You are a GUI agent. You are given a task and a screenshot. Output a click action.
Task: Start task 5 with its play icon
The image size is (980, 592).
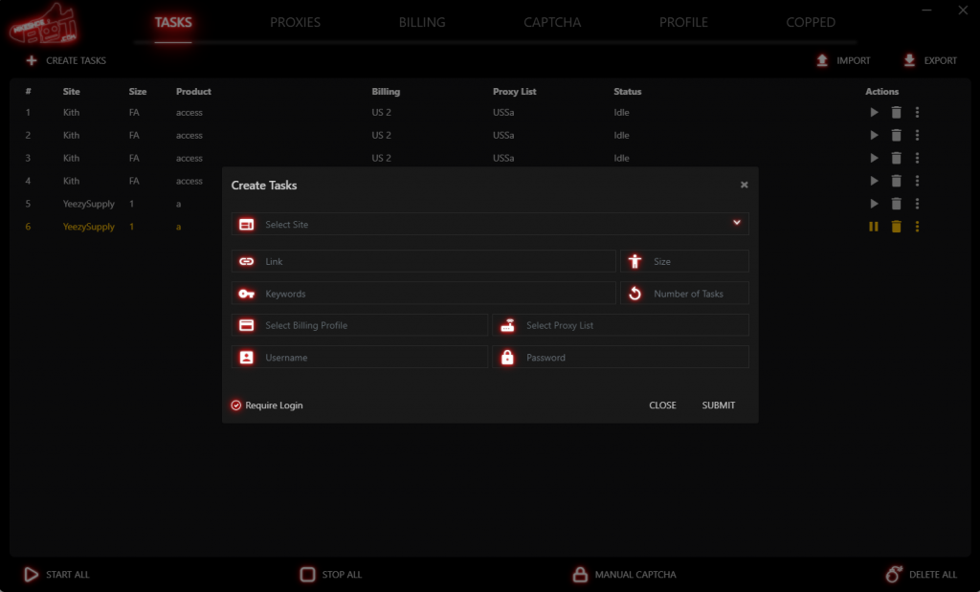(x=874, y=204)
